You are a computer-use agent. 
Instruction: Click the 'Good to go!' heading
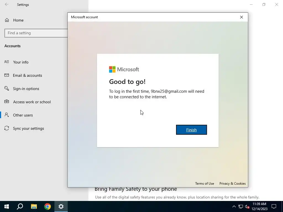pyautogui.click(x=127, y=82)
